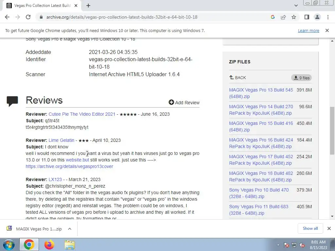Download MAGIX Vegas Pro 18 Build 482 zip
The width and height of the screenshot is (335, 251).
pyautogui.click(x=261, y=176)
